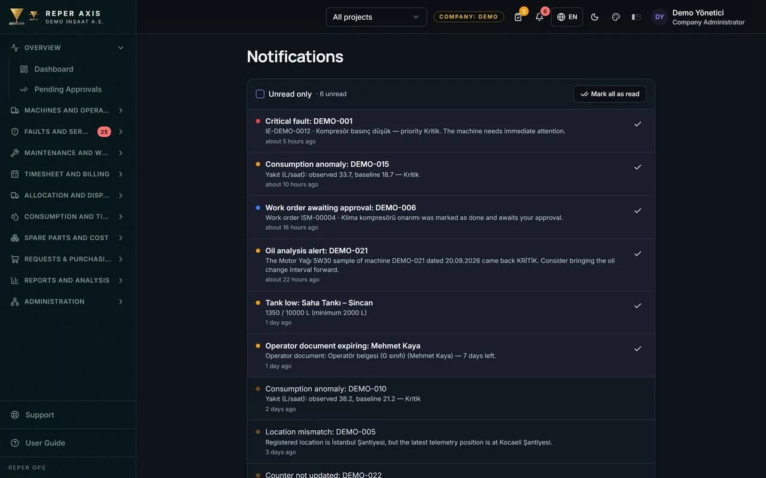Expand the Requests & Purchasing chevron
766x478 pixels.
point(121,259)
